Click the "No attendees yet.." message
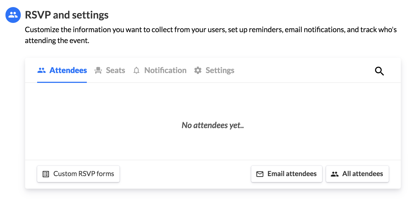 (213, 125)
